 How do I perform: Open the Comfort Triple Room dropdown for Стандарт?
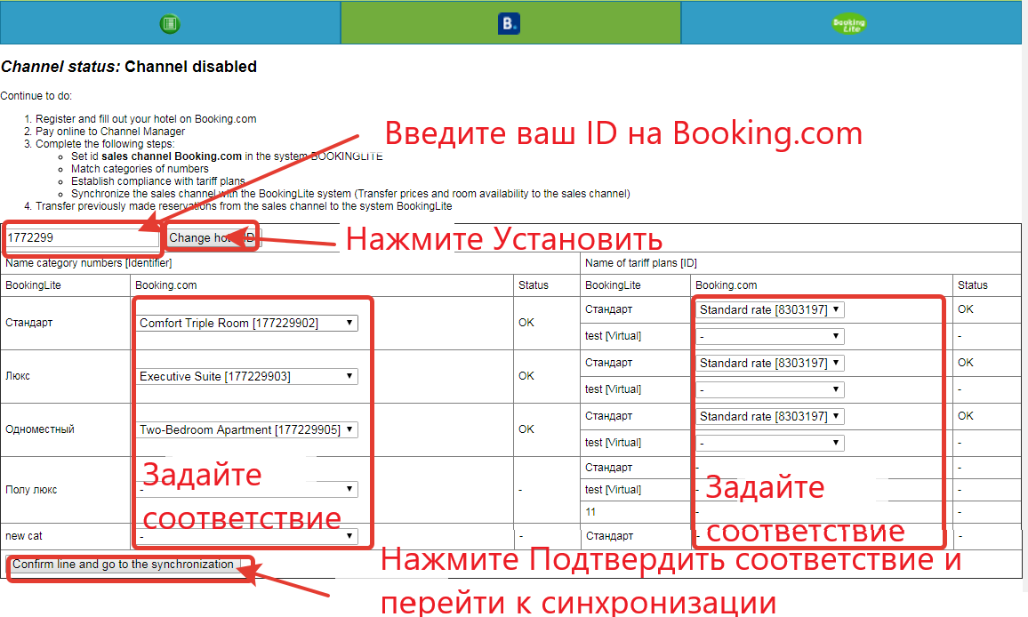pos(248,323)
